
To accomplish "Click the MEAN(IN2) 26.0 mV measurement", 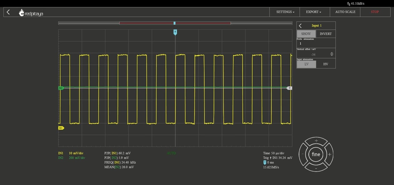I will (x=119, y=167).
